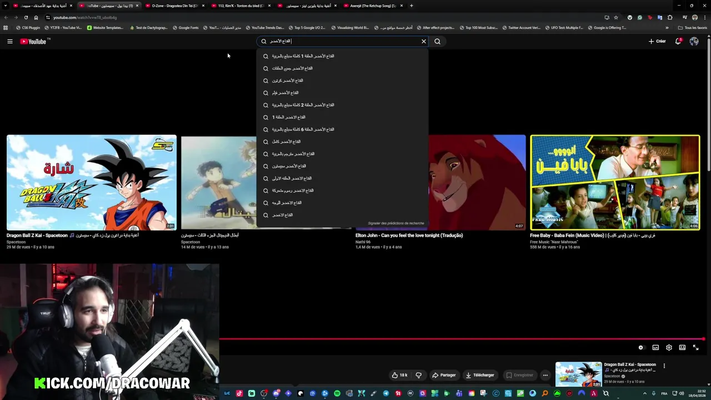Viewport: 711px width, 400px height.
Task: Show hidden tray icons chevron
Action: [644, 393]
